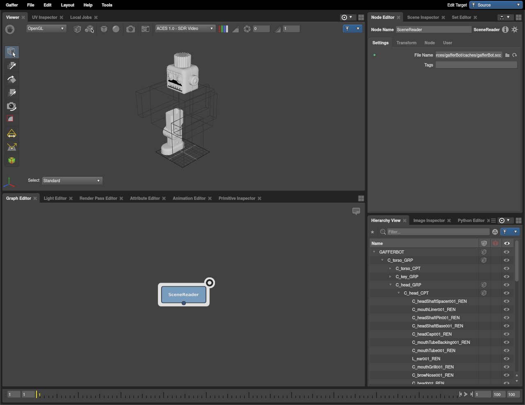Open the Transform section tab in Node Editor

pos(406,43)
